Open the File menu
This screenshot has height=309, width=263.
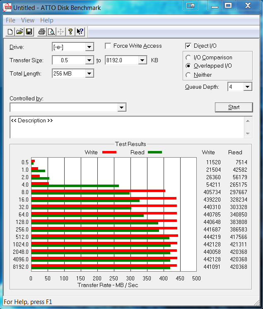10,20
